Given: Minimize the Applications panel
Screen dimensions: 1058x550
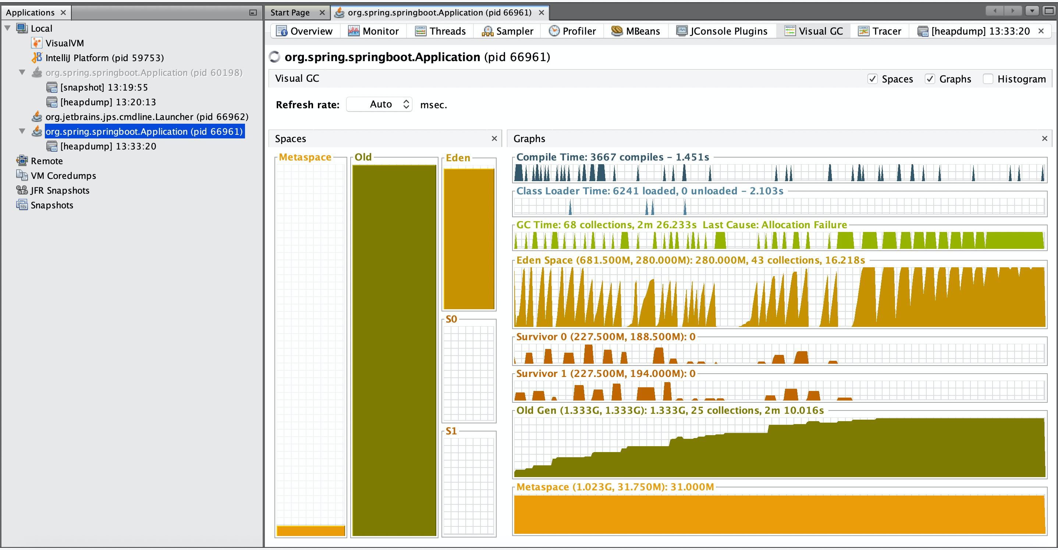Looking at the screenshot, I should coord(253,13).
